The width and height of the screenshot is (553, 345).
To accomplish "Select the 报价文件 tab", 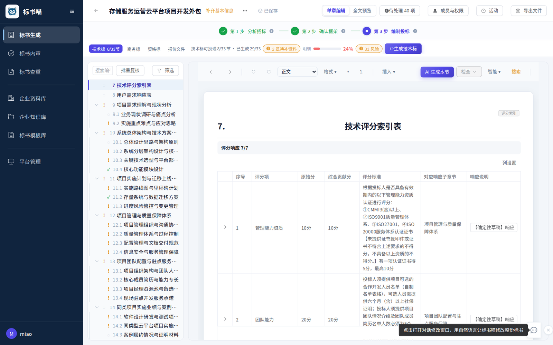I will click(176, 49).
